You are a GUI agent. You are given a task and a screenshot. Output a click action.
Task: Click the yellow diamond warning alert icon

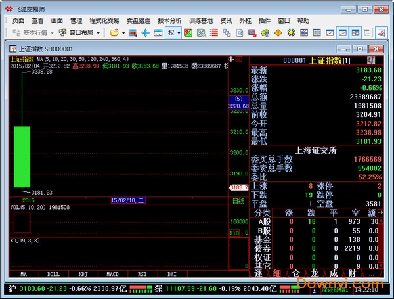tap(278, 32)
